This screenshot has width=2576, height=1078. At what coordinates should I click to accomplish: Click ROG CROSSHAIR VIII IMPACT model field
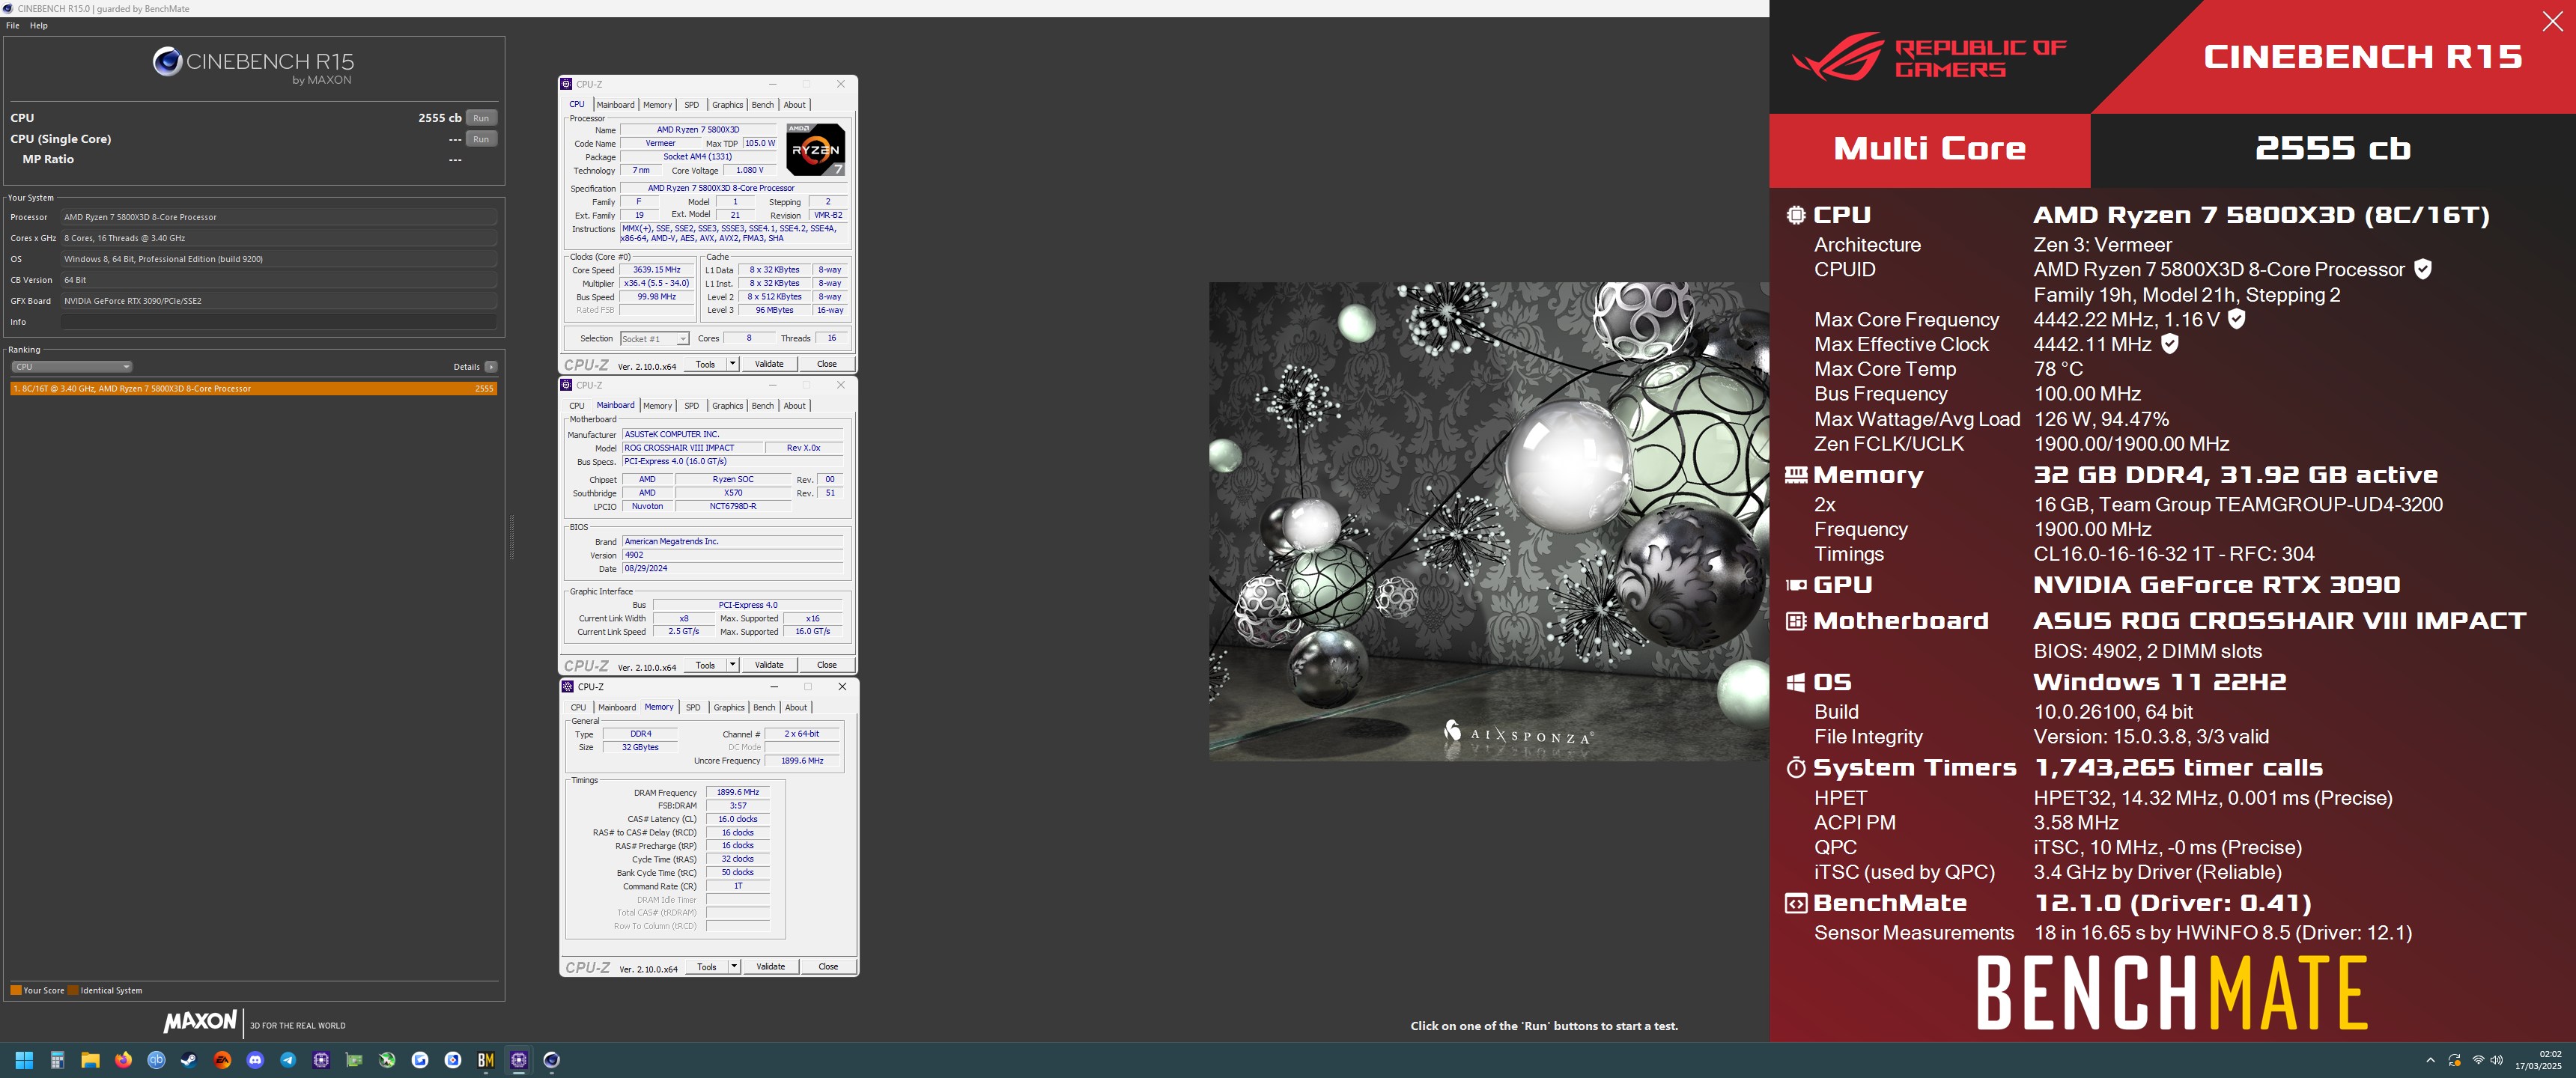click(x=692, y=448)
